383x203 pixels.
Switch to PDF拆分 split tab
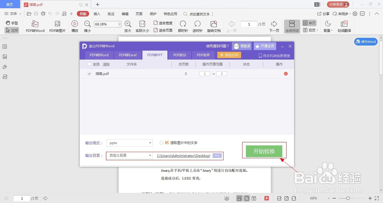tap(180, 55)
